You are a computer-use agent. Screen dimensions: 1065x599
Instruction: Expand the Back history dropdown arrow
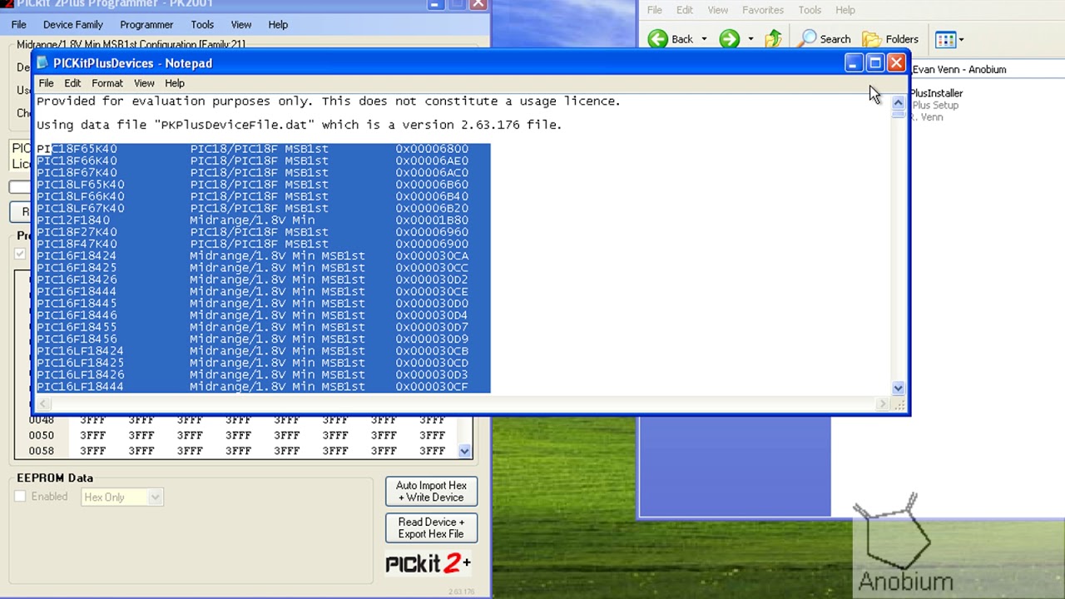704,39
